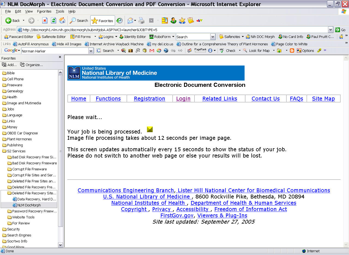Image resolution: width=349 pixels, height=255 pixels.
Task: Open the Corrupt File Freeware folder
Action: pyautogui.click(x=27, y=169)
